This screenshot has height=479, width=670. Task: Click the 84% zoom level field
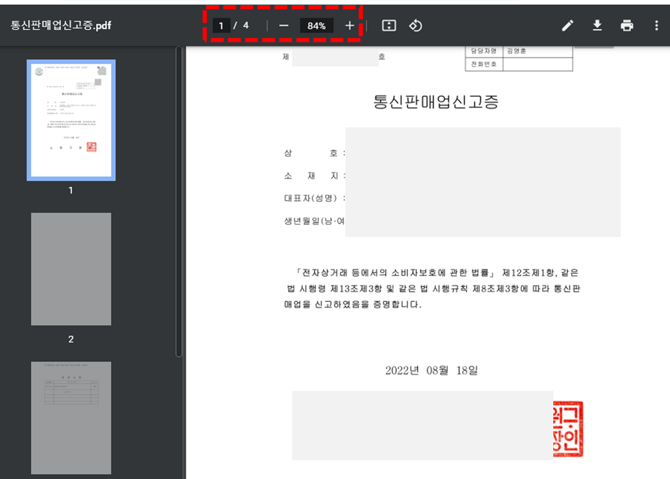317,26
